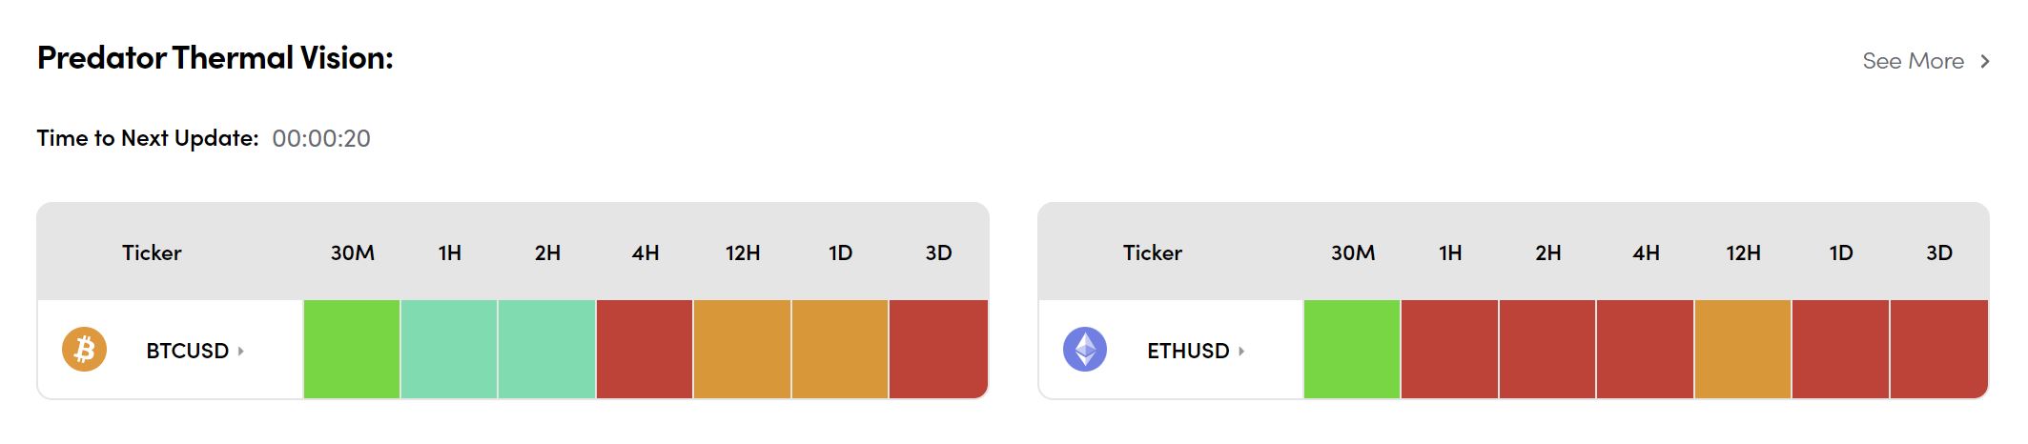This screenshot has width=2028, height=444.
Task: Select BTCUSD 3D red heatmap cell
Action: (938, 349)
